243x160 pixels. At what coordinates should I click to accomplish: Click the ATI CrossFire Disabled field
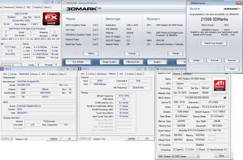pos(200,145)
